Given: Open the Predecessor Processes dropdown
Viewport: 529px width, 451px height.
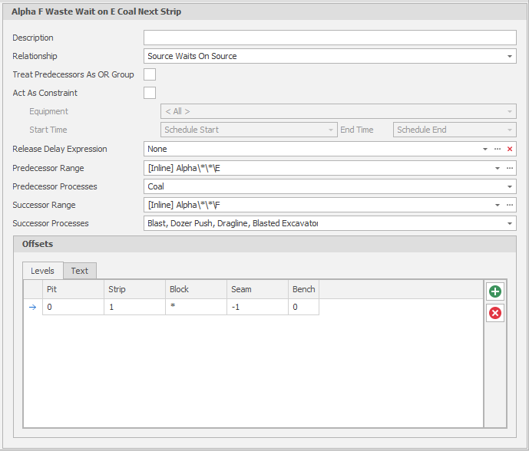Looking at the screenshot, I should point(510,186).
